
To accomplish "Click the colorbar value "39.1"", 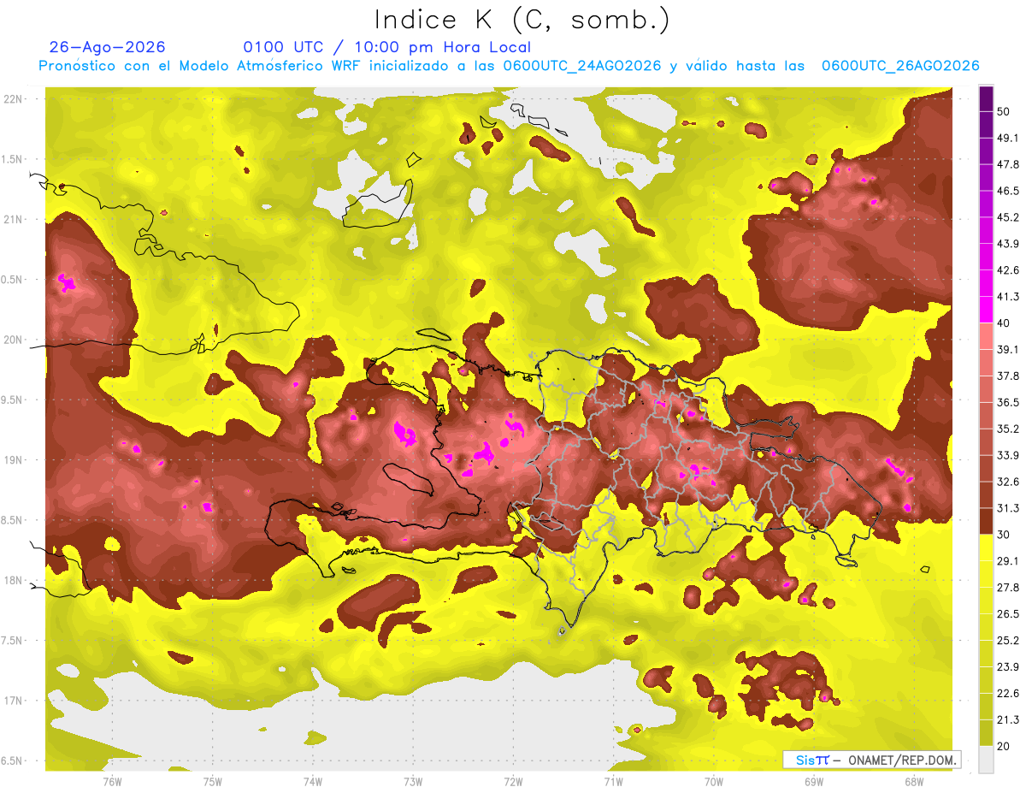I will pyautogui.click(x=1009, y=349).
